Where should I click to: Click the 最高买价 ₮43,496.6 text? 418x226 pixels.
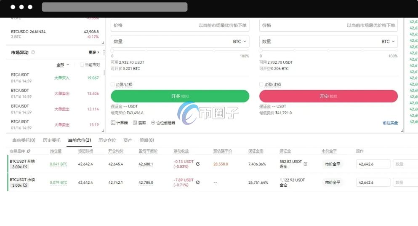pyautogui.click(x=127, y=113)
